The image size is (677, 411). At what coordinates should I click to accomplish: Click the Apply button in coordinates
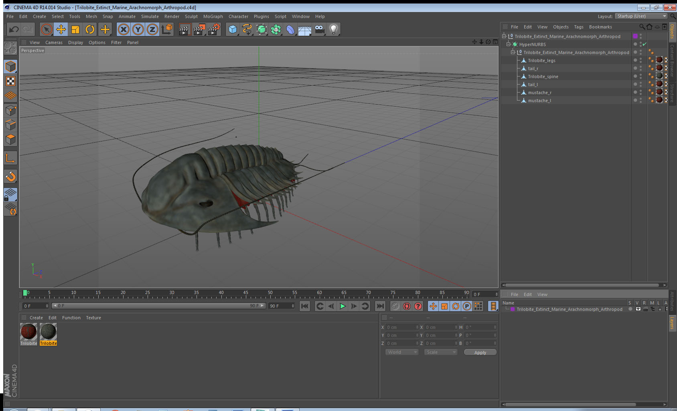pyautogui.click(x=480, y=353)
